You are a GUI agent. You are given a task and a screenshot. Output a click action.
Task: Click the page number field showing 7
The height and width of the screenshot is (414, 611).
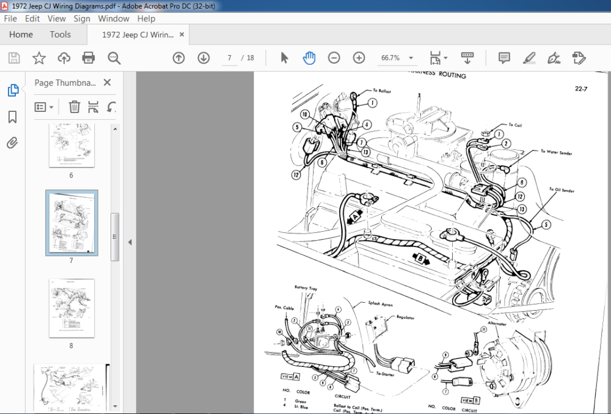coord(230,58)
